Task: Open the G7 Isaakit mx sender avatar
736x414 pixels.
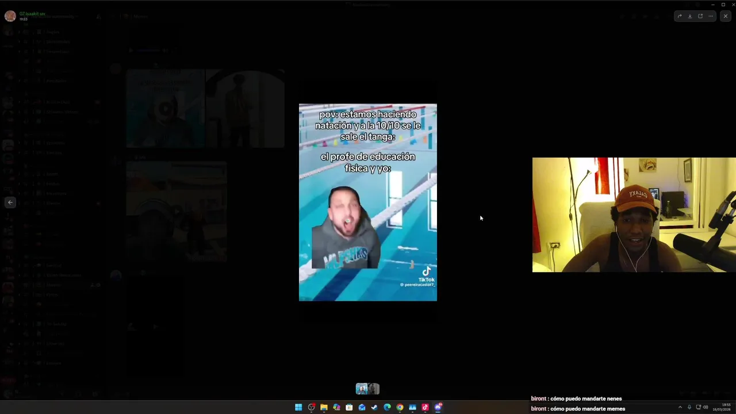Action: [x=10, y=16]
